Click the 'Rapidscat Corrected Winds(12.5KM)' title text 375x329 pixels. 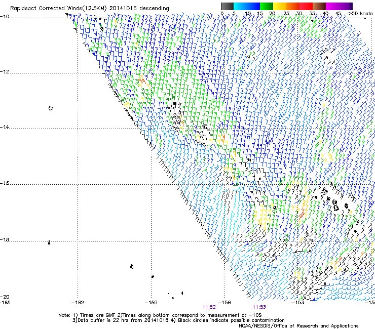tap(58, 8)
